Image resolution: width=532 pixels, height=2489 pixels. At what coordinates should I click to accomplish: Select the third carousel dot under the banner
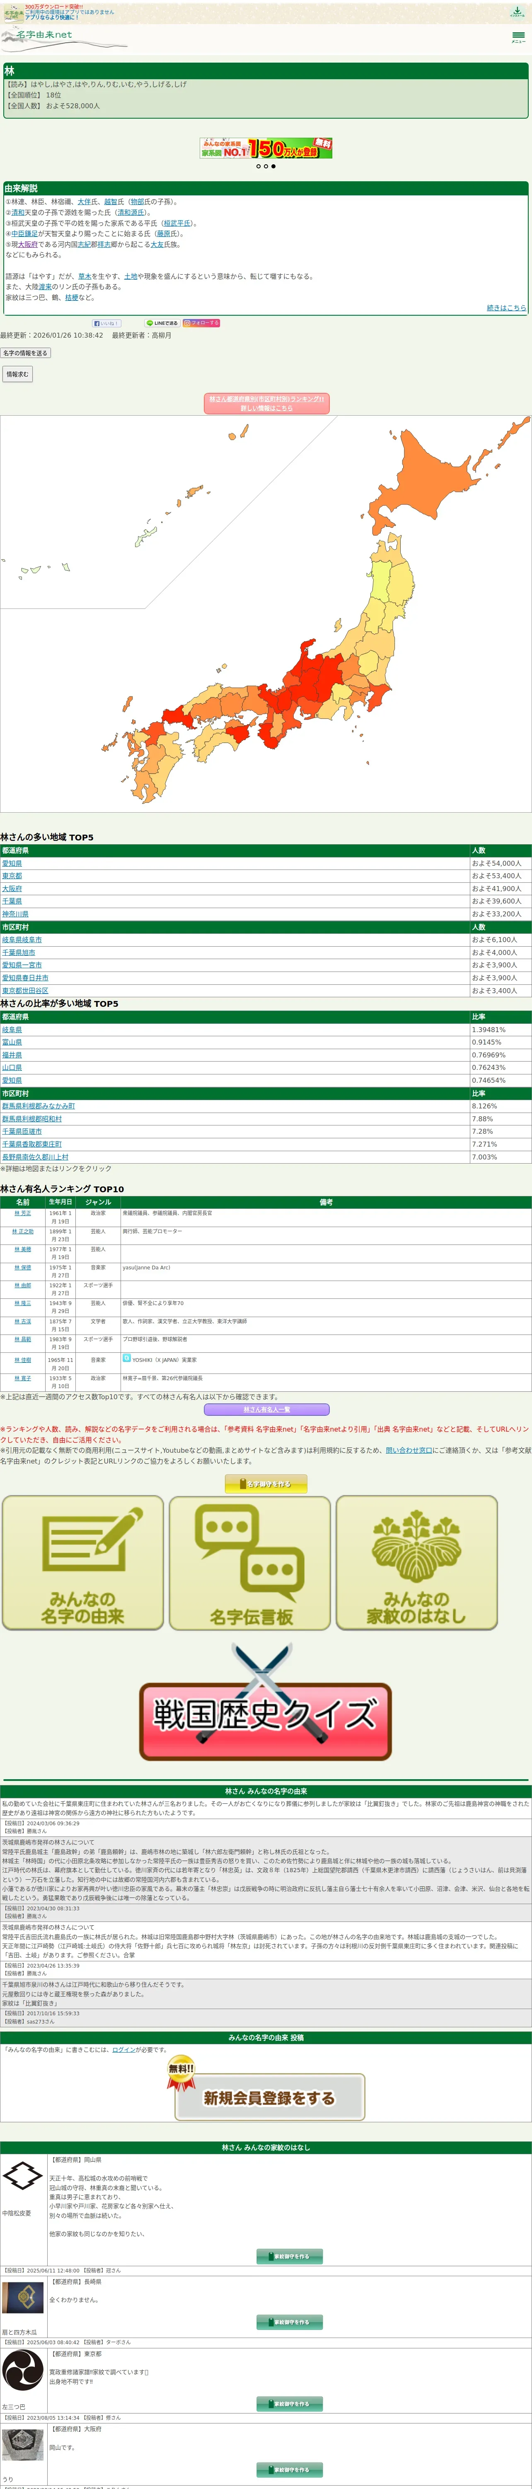point(273,166)
